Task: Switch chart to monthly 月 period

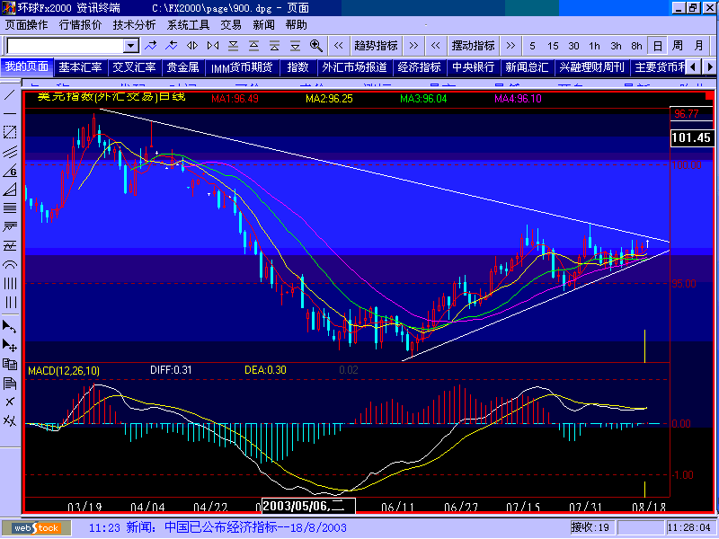Action: (x=698, y=46)
